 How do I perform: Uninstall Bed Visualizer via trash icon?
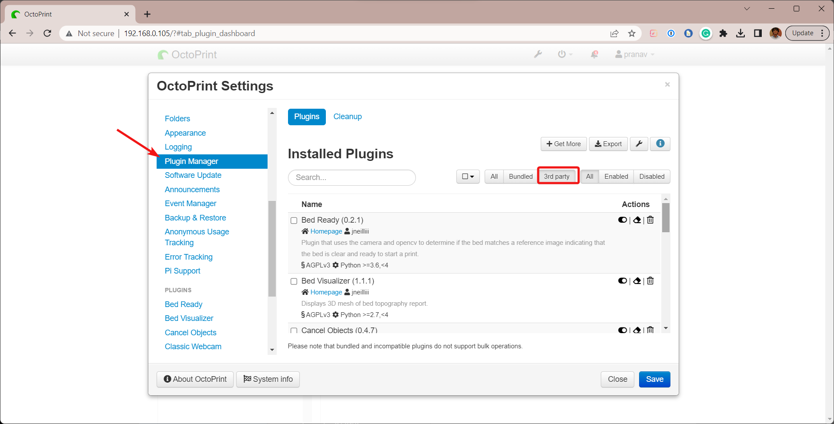[x=650, y=281]
